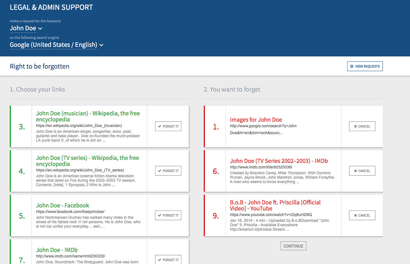Cancel the Images for John Doe entry
Screen dimensions: 410x264
click(362, 126)
